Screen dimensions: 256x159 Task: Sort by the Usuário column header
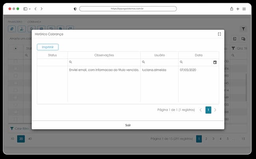160,55
